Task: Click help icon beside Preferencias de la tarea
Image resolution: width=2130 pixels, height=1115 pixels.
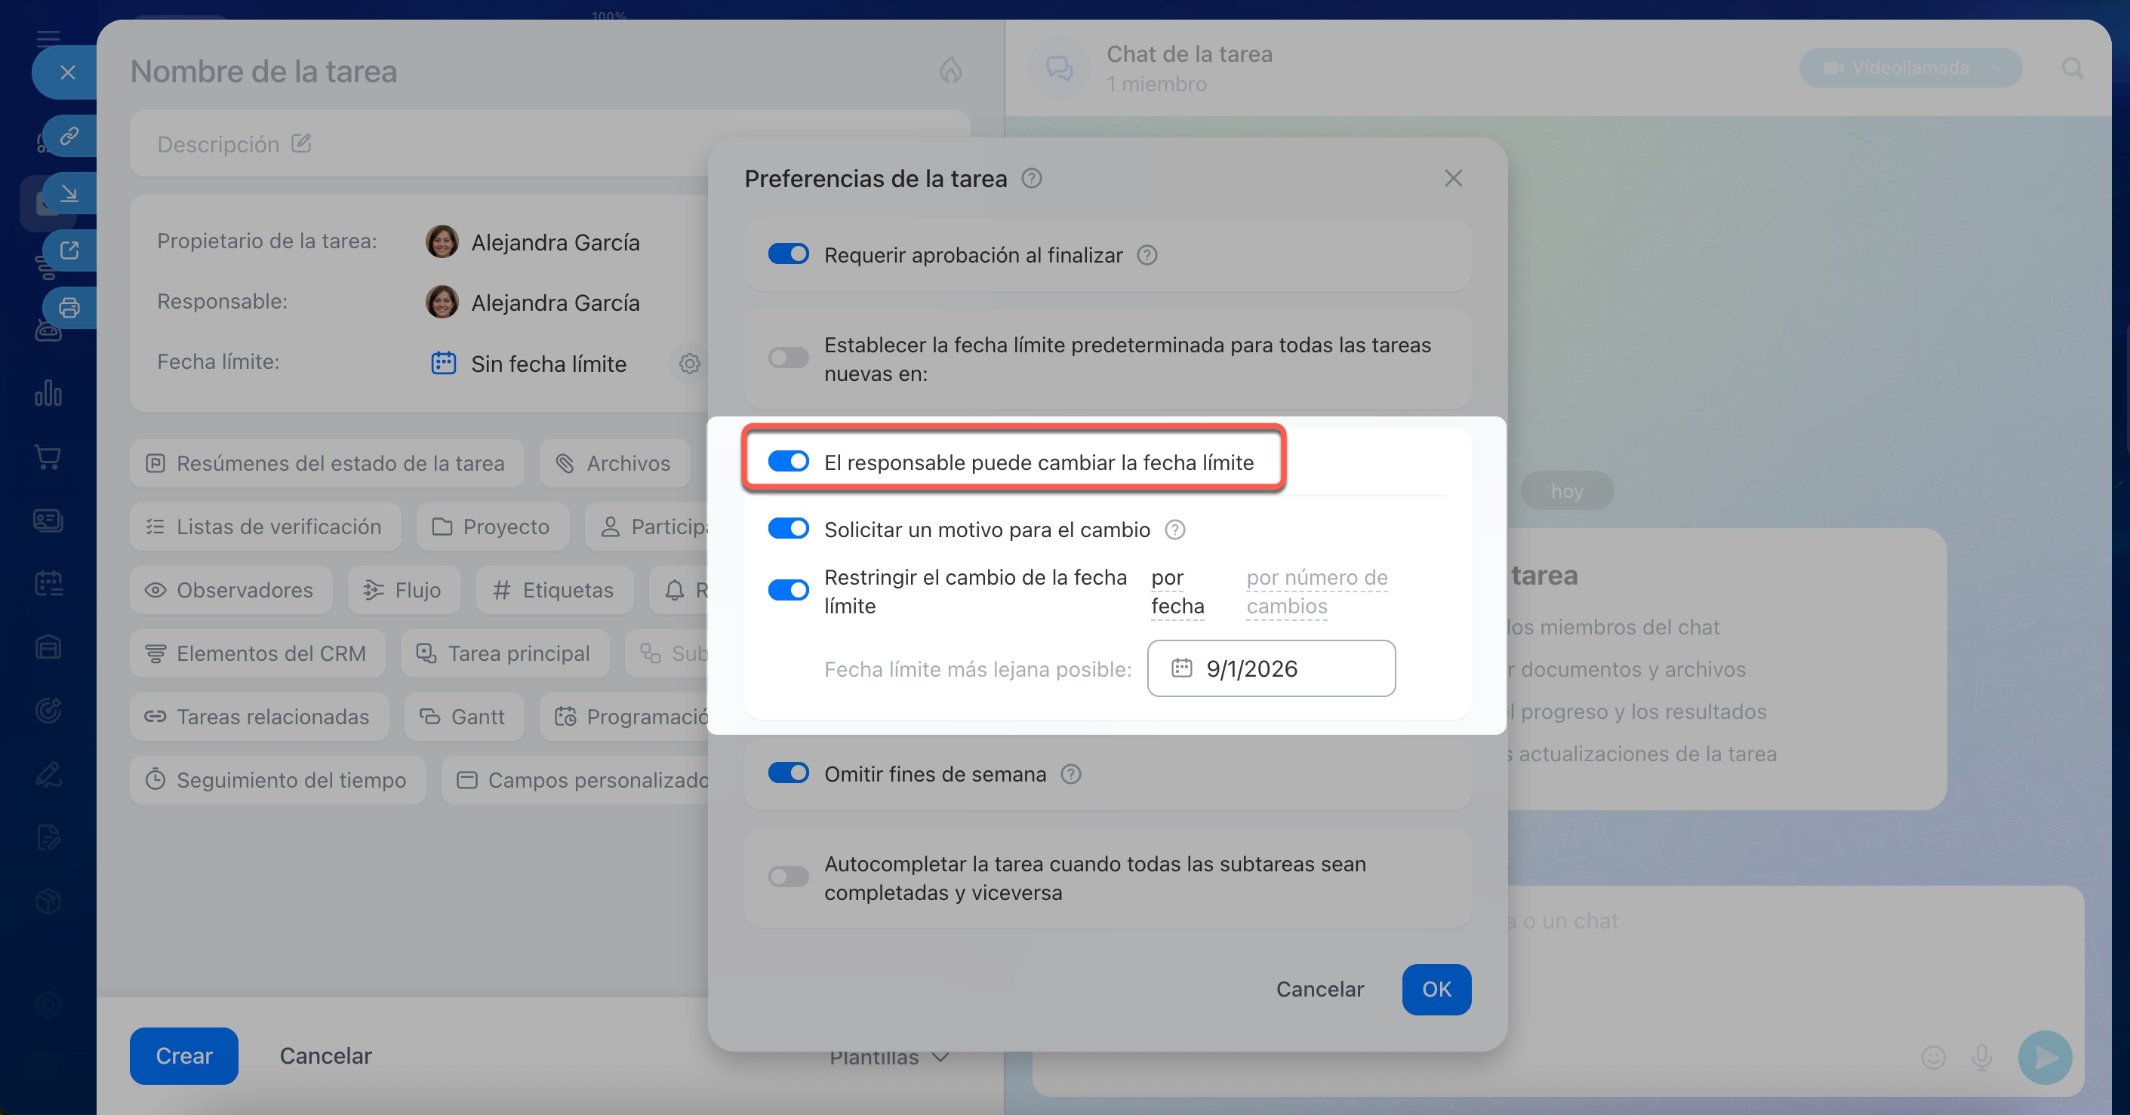Action: tap(1031, 179)
